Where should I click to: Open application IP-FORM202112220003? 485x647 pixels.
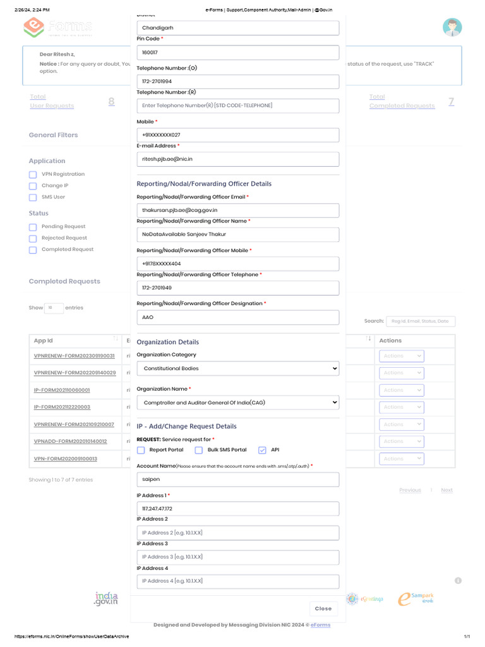tap(62, 408)
